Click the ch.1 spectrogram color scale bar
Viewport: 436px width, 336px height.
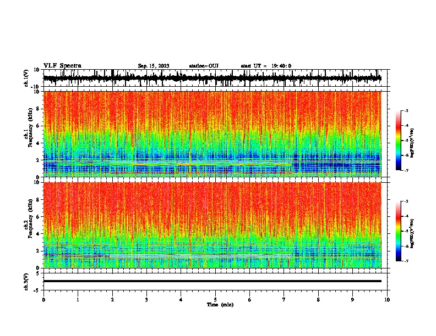(398, 141)
